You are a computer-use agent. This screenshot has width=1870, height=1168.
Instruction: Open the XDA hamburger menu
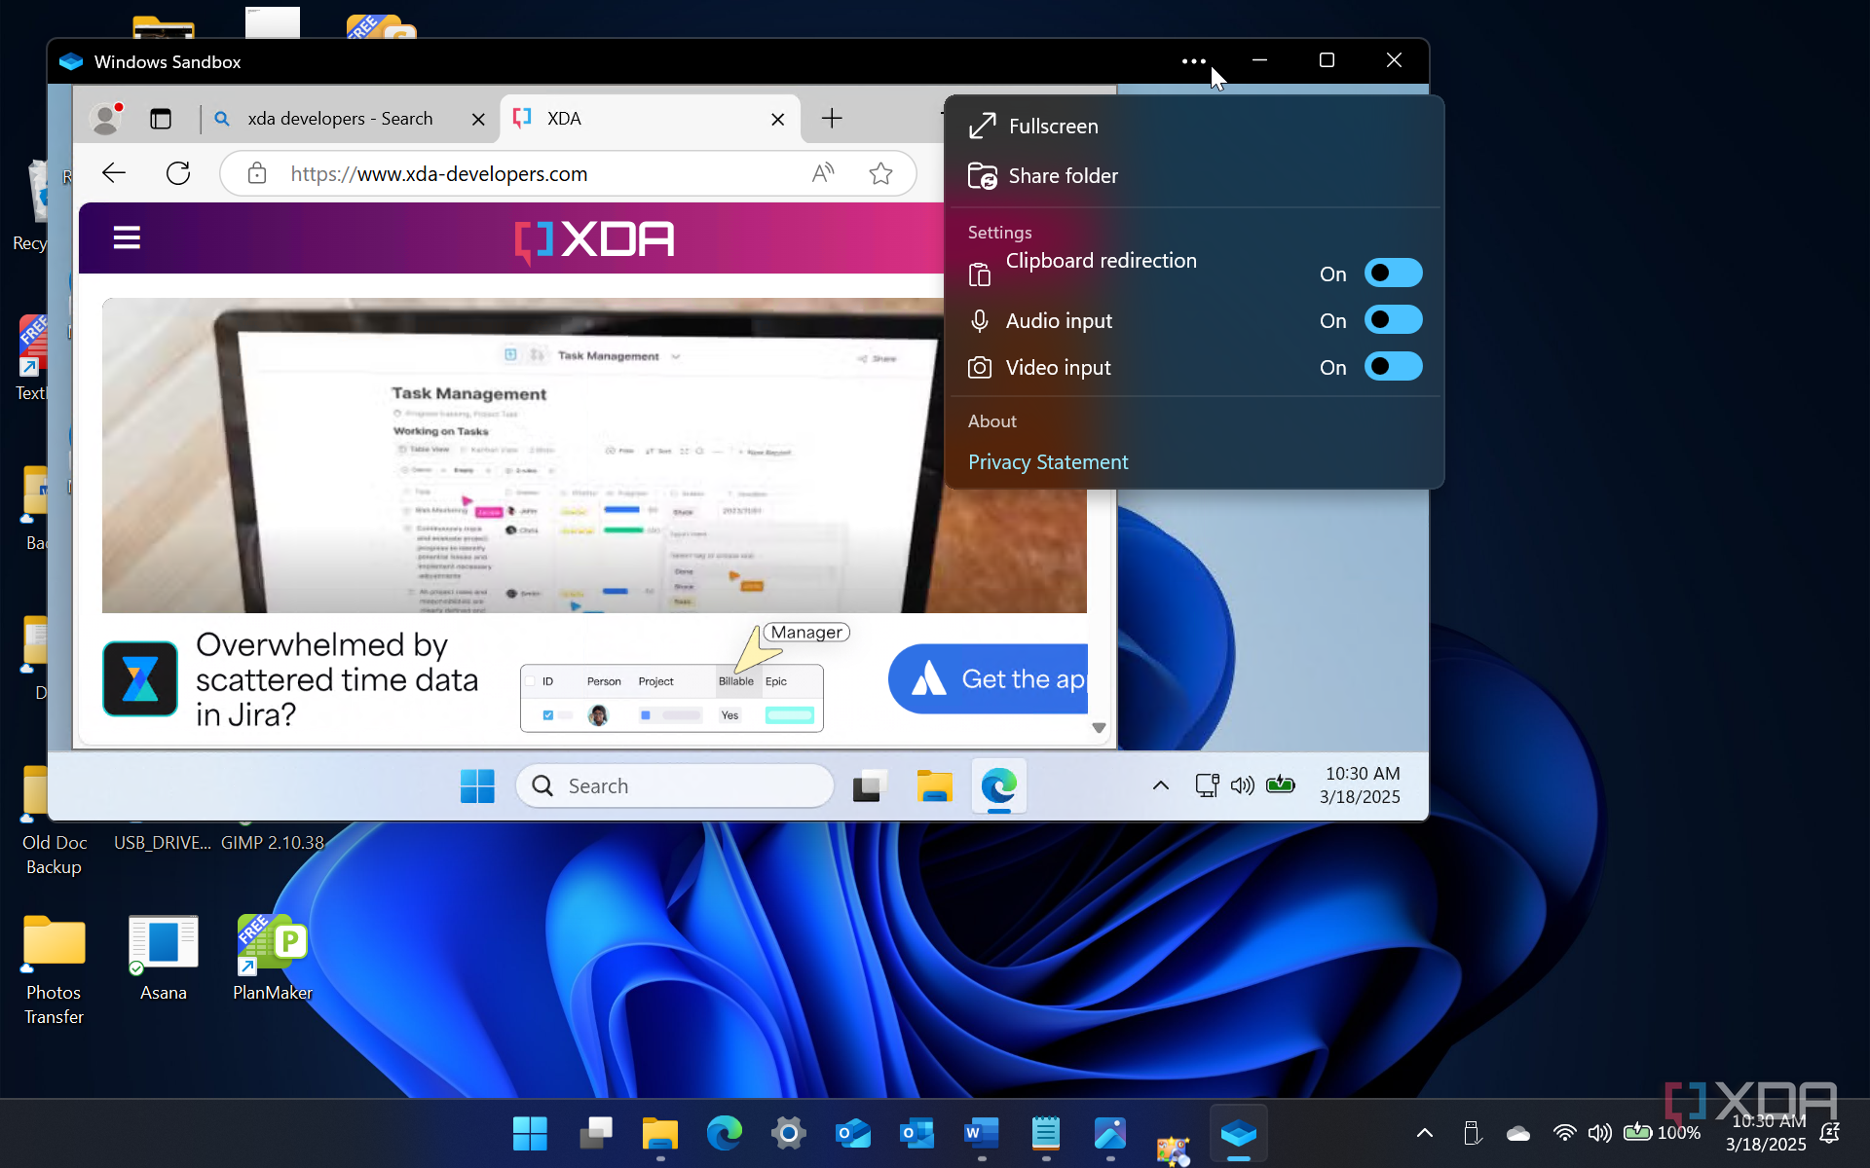click(127, 237)
